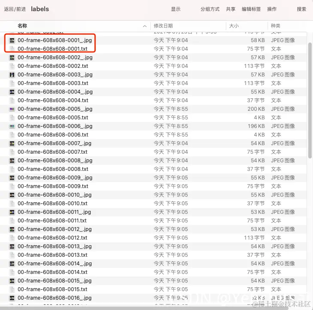Click the 00-frame-608x608-0007.txt document icon
This screenshot has width=313, height=310.
coord(12,152)
